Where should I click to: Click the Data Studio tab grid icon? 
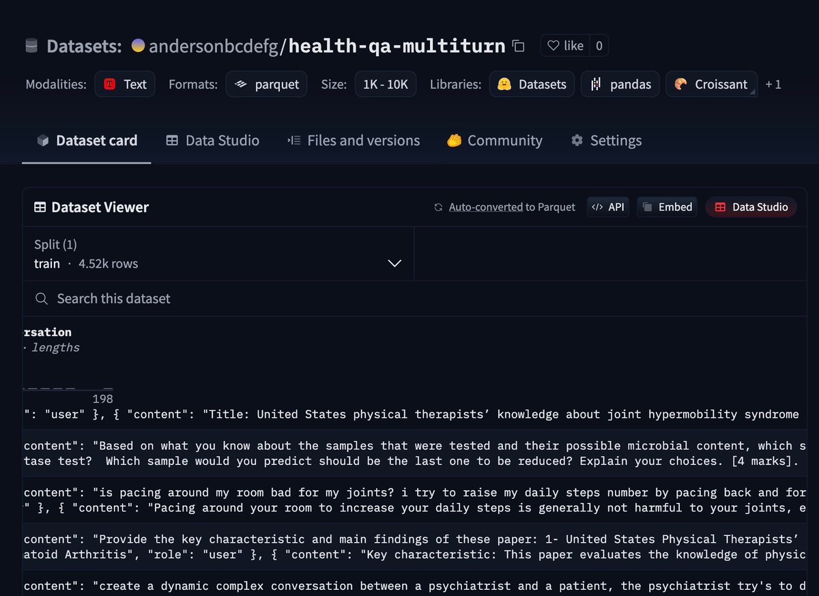pos(172,141)
